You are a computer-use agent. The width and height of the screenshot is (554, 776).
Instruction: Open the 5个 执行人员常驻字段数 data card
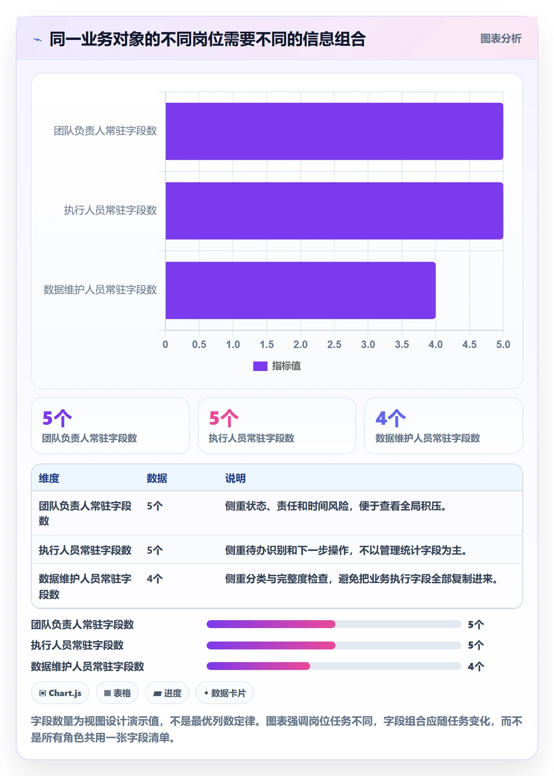click(277, 426)
